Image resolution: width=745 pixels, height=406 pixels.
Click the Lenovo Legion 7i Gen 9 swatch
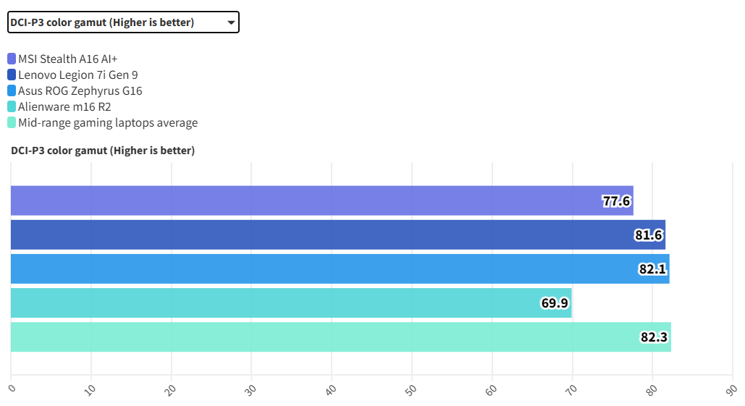(x=12, y=75)
